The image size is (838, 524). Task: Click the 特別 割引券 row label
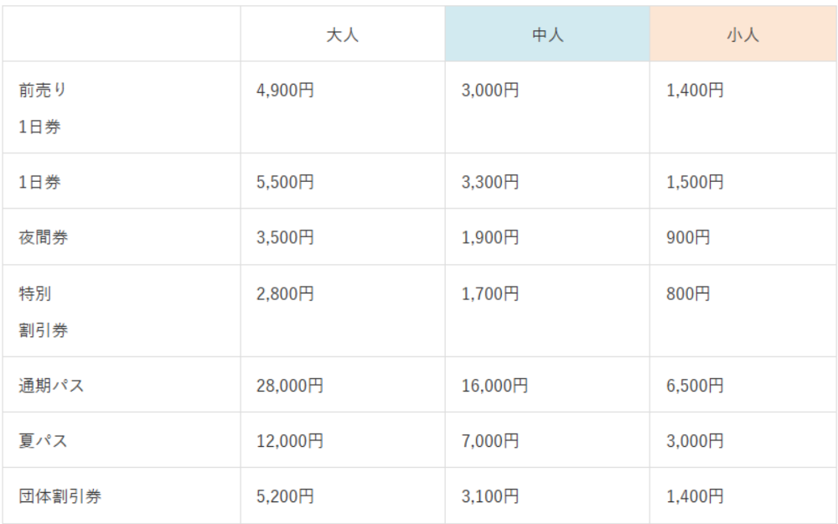coord(44,311)
